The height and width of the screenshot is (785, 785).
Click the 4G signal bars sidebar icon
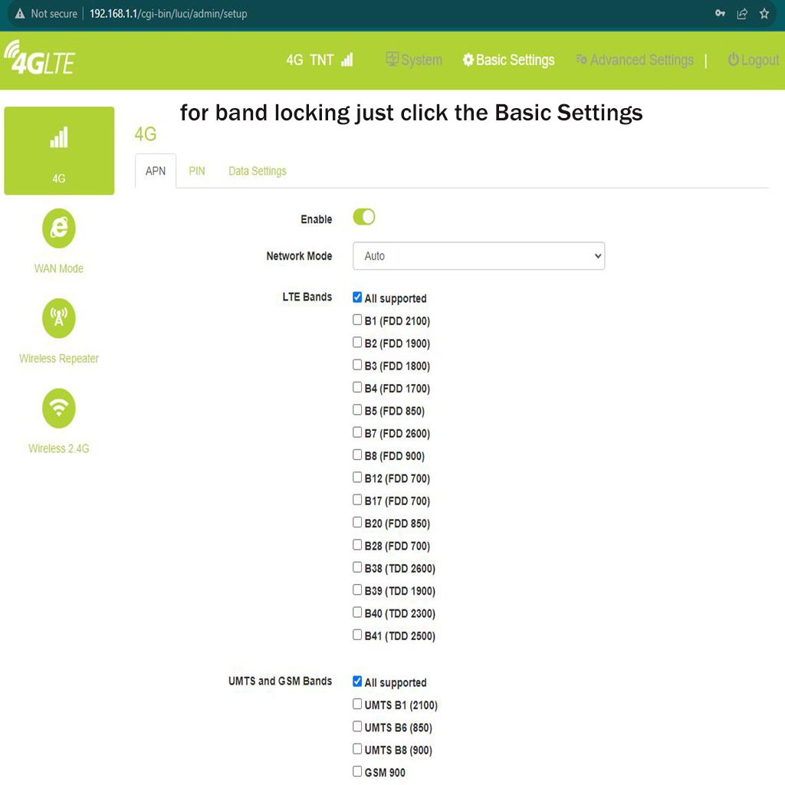tap(59, 139)
